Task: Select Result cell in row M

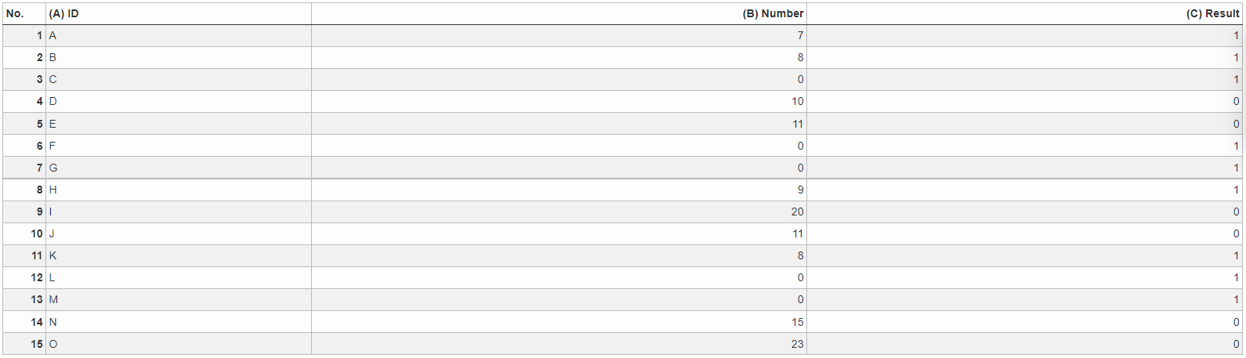Action: coord(1025,299)
